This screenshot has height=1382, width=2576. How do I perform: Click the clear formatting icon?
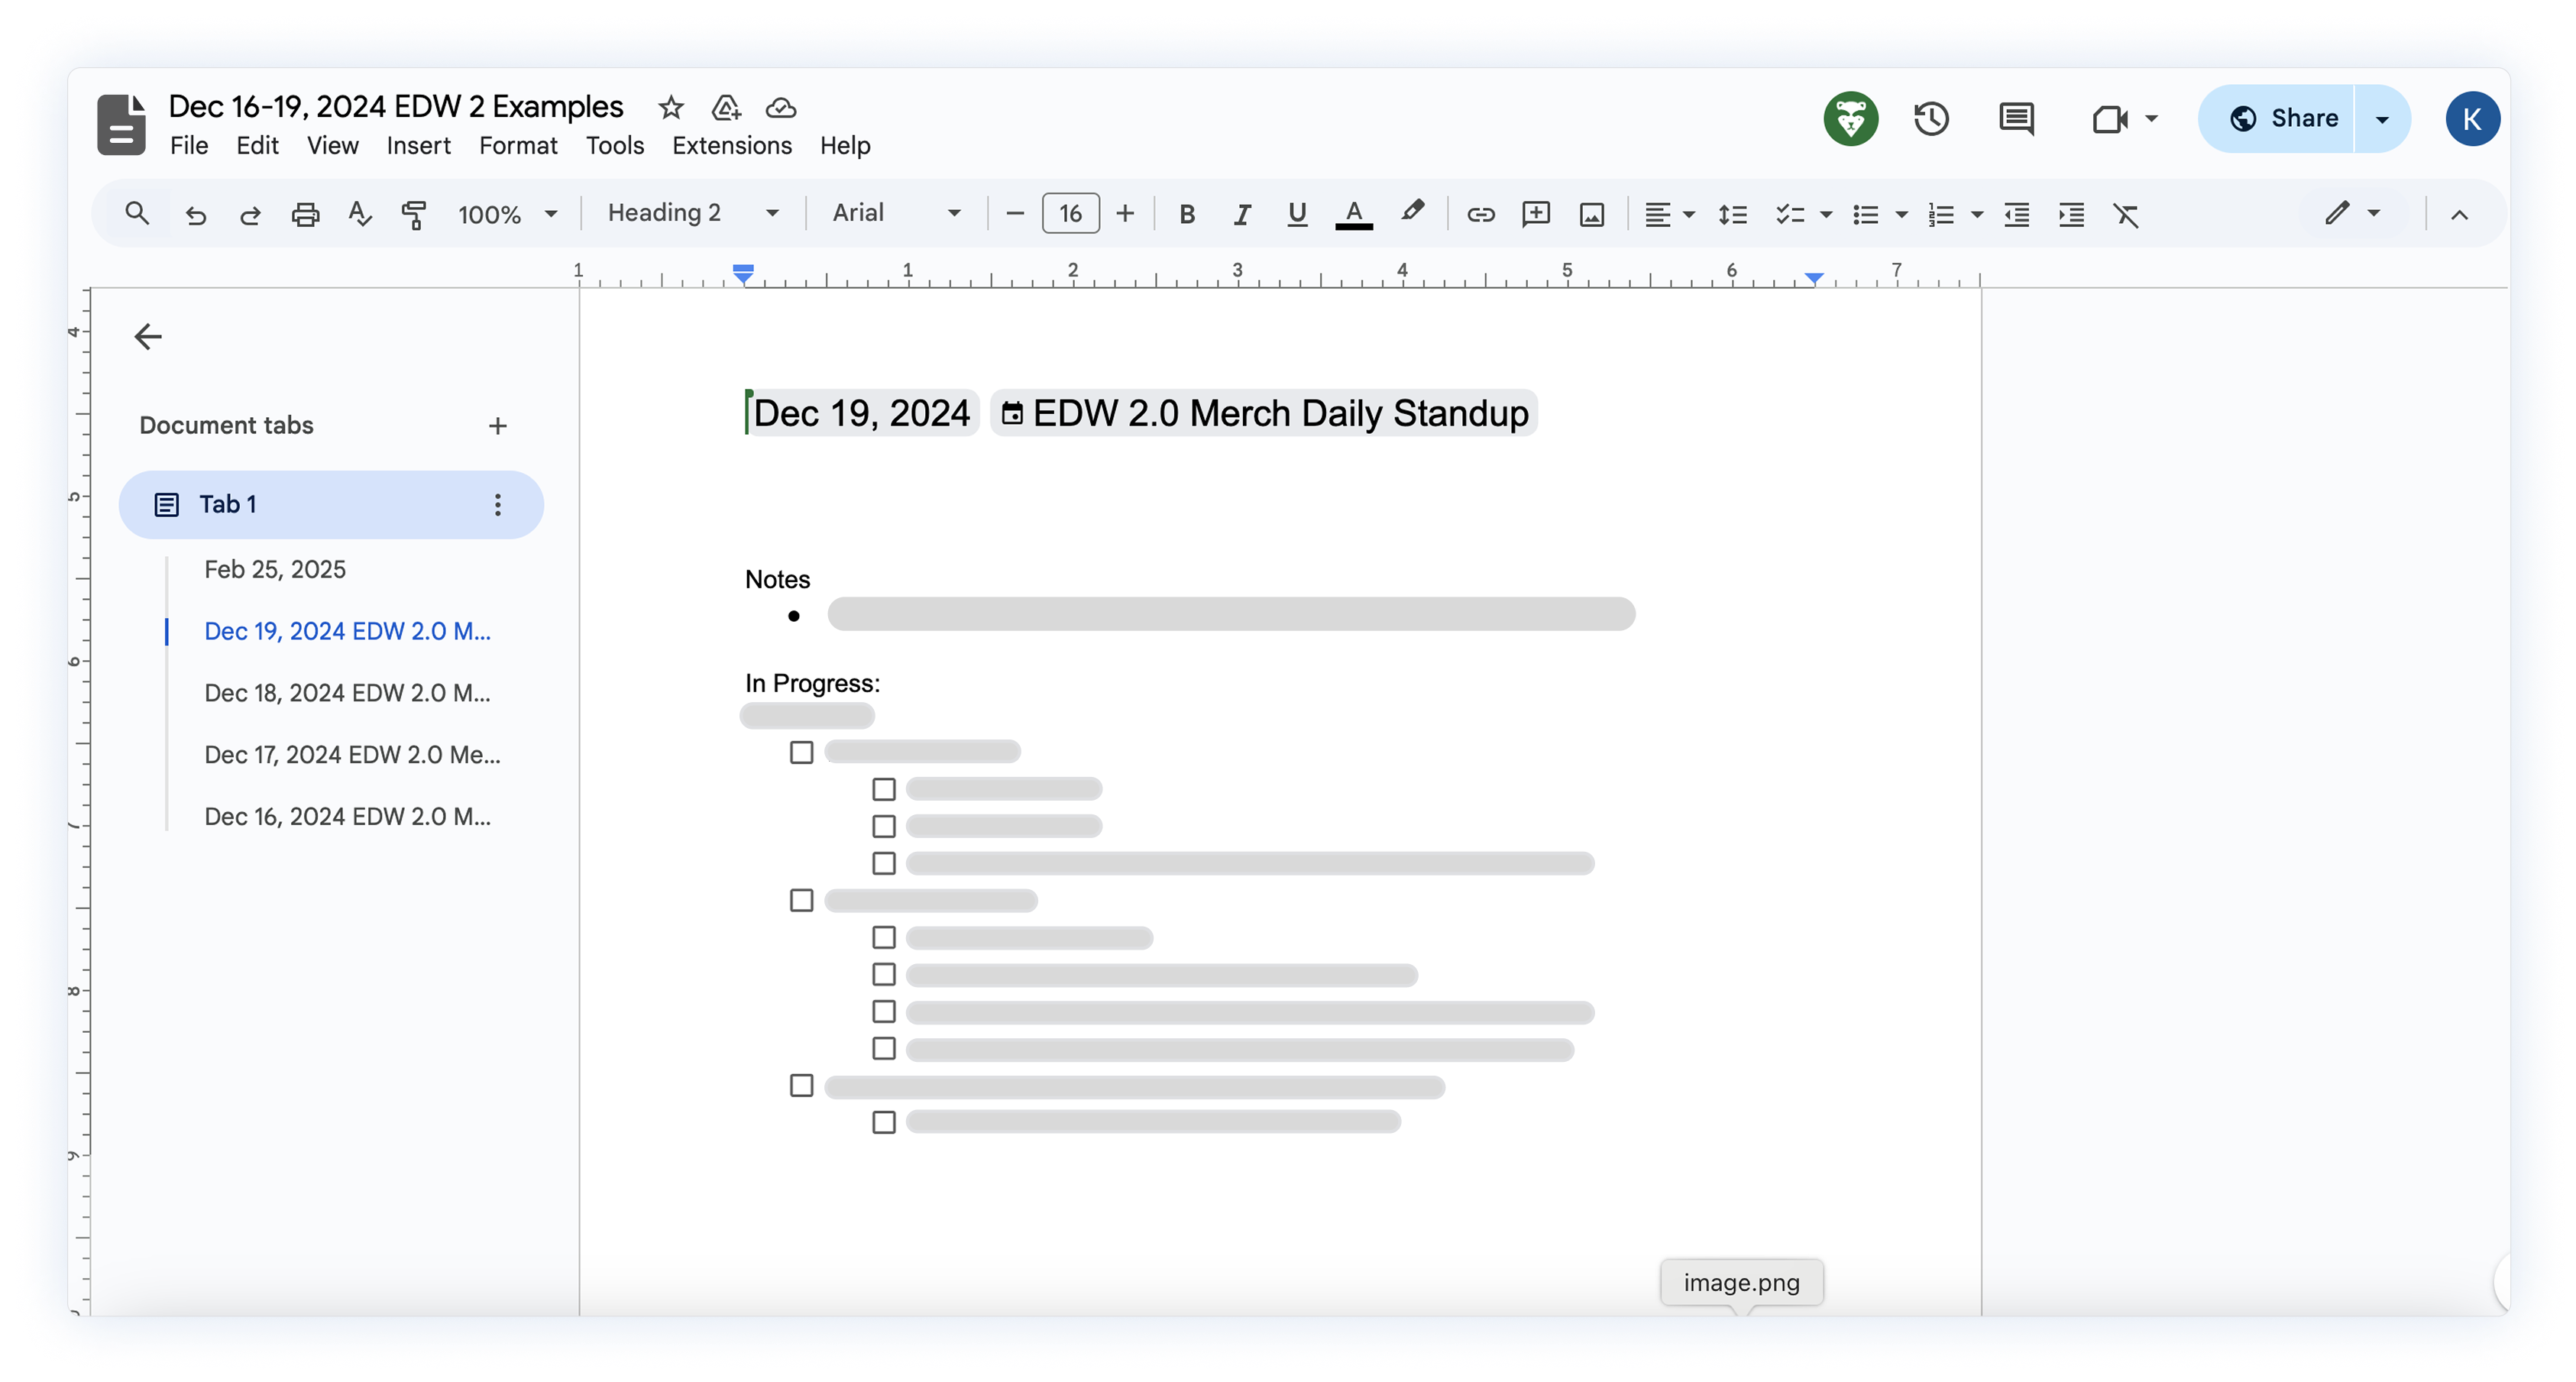pos(2125,214)
